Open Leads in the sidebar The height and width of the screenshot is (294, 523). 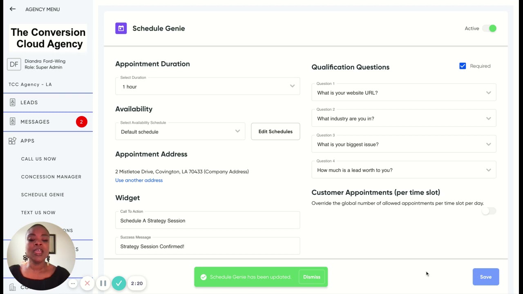point(48,102)
